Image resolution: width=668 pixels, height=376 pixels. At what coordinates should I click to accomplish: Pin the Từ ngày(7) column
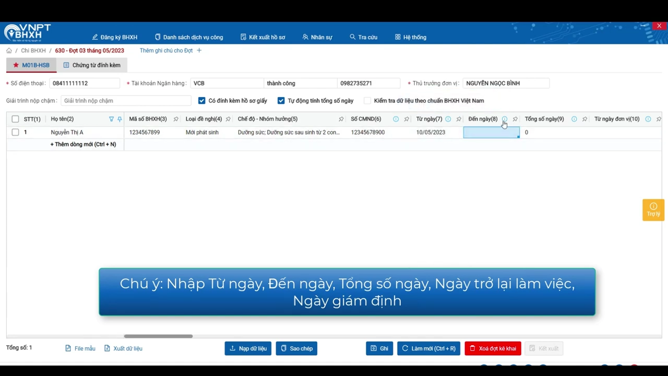tap(459, 119)
